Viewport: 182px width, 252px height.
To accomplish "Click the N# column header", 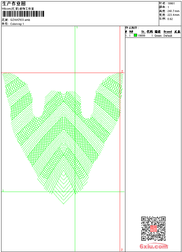I will (x=131, y=32).
